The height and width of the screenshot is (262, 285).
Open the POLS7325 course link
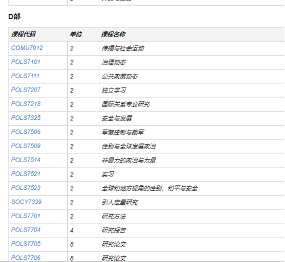(26, 118)
